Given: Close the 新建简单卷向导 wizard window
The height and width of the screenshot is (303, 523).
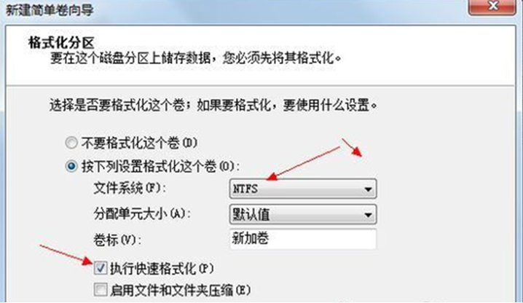Looking at the screenshot, I should [492, 6].
